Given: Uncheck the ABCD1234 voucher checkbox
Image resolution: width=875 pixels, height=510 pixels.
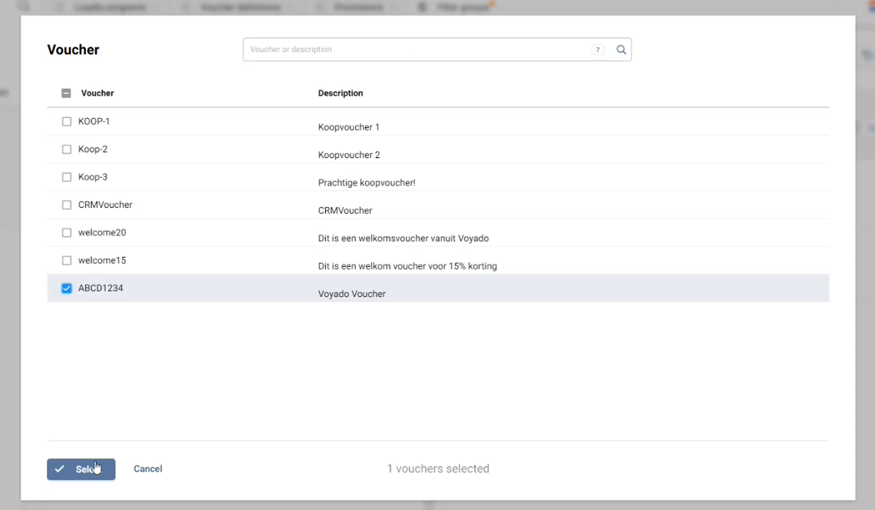Looking at the screenshot, I should click(67, 288).
